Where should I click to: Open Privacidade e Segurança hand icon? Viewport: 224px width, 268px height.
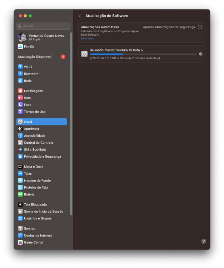click(x=20, y=157)
